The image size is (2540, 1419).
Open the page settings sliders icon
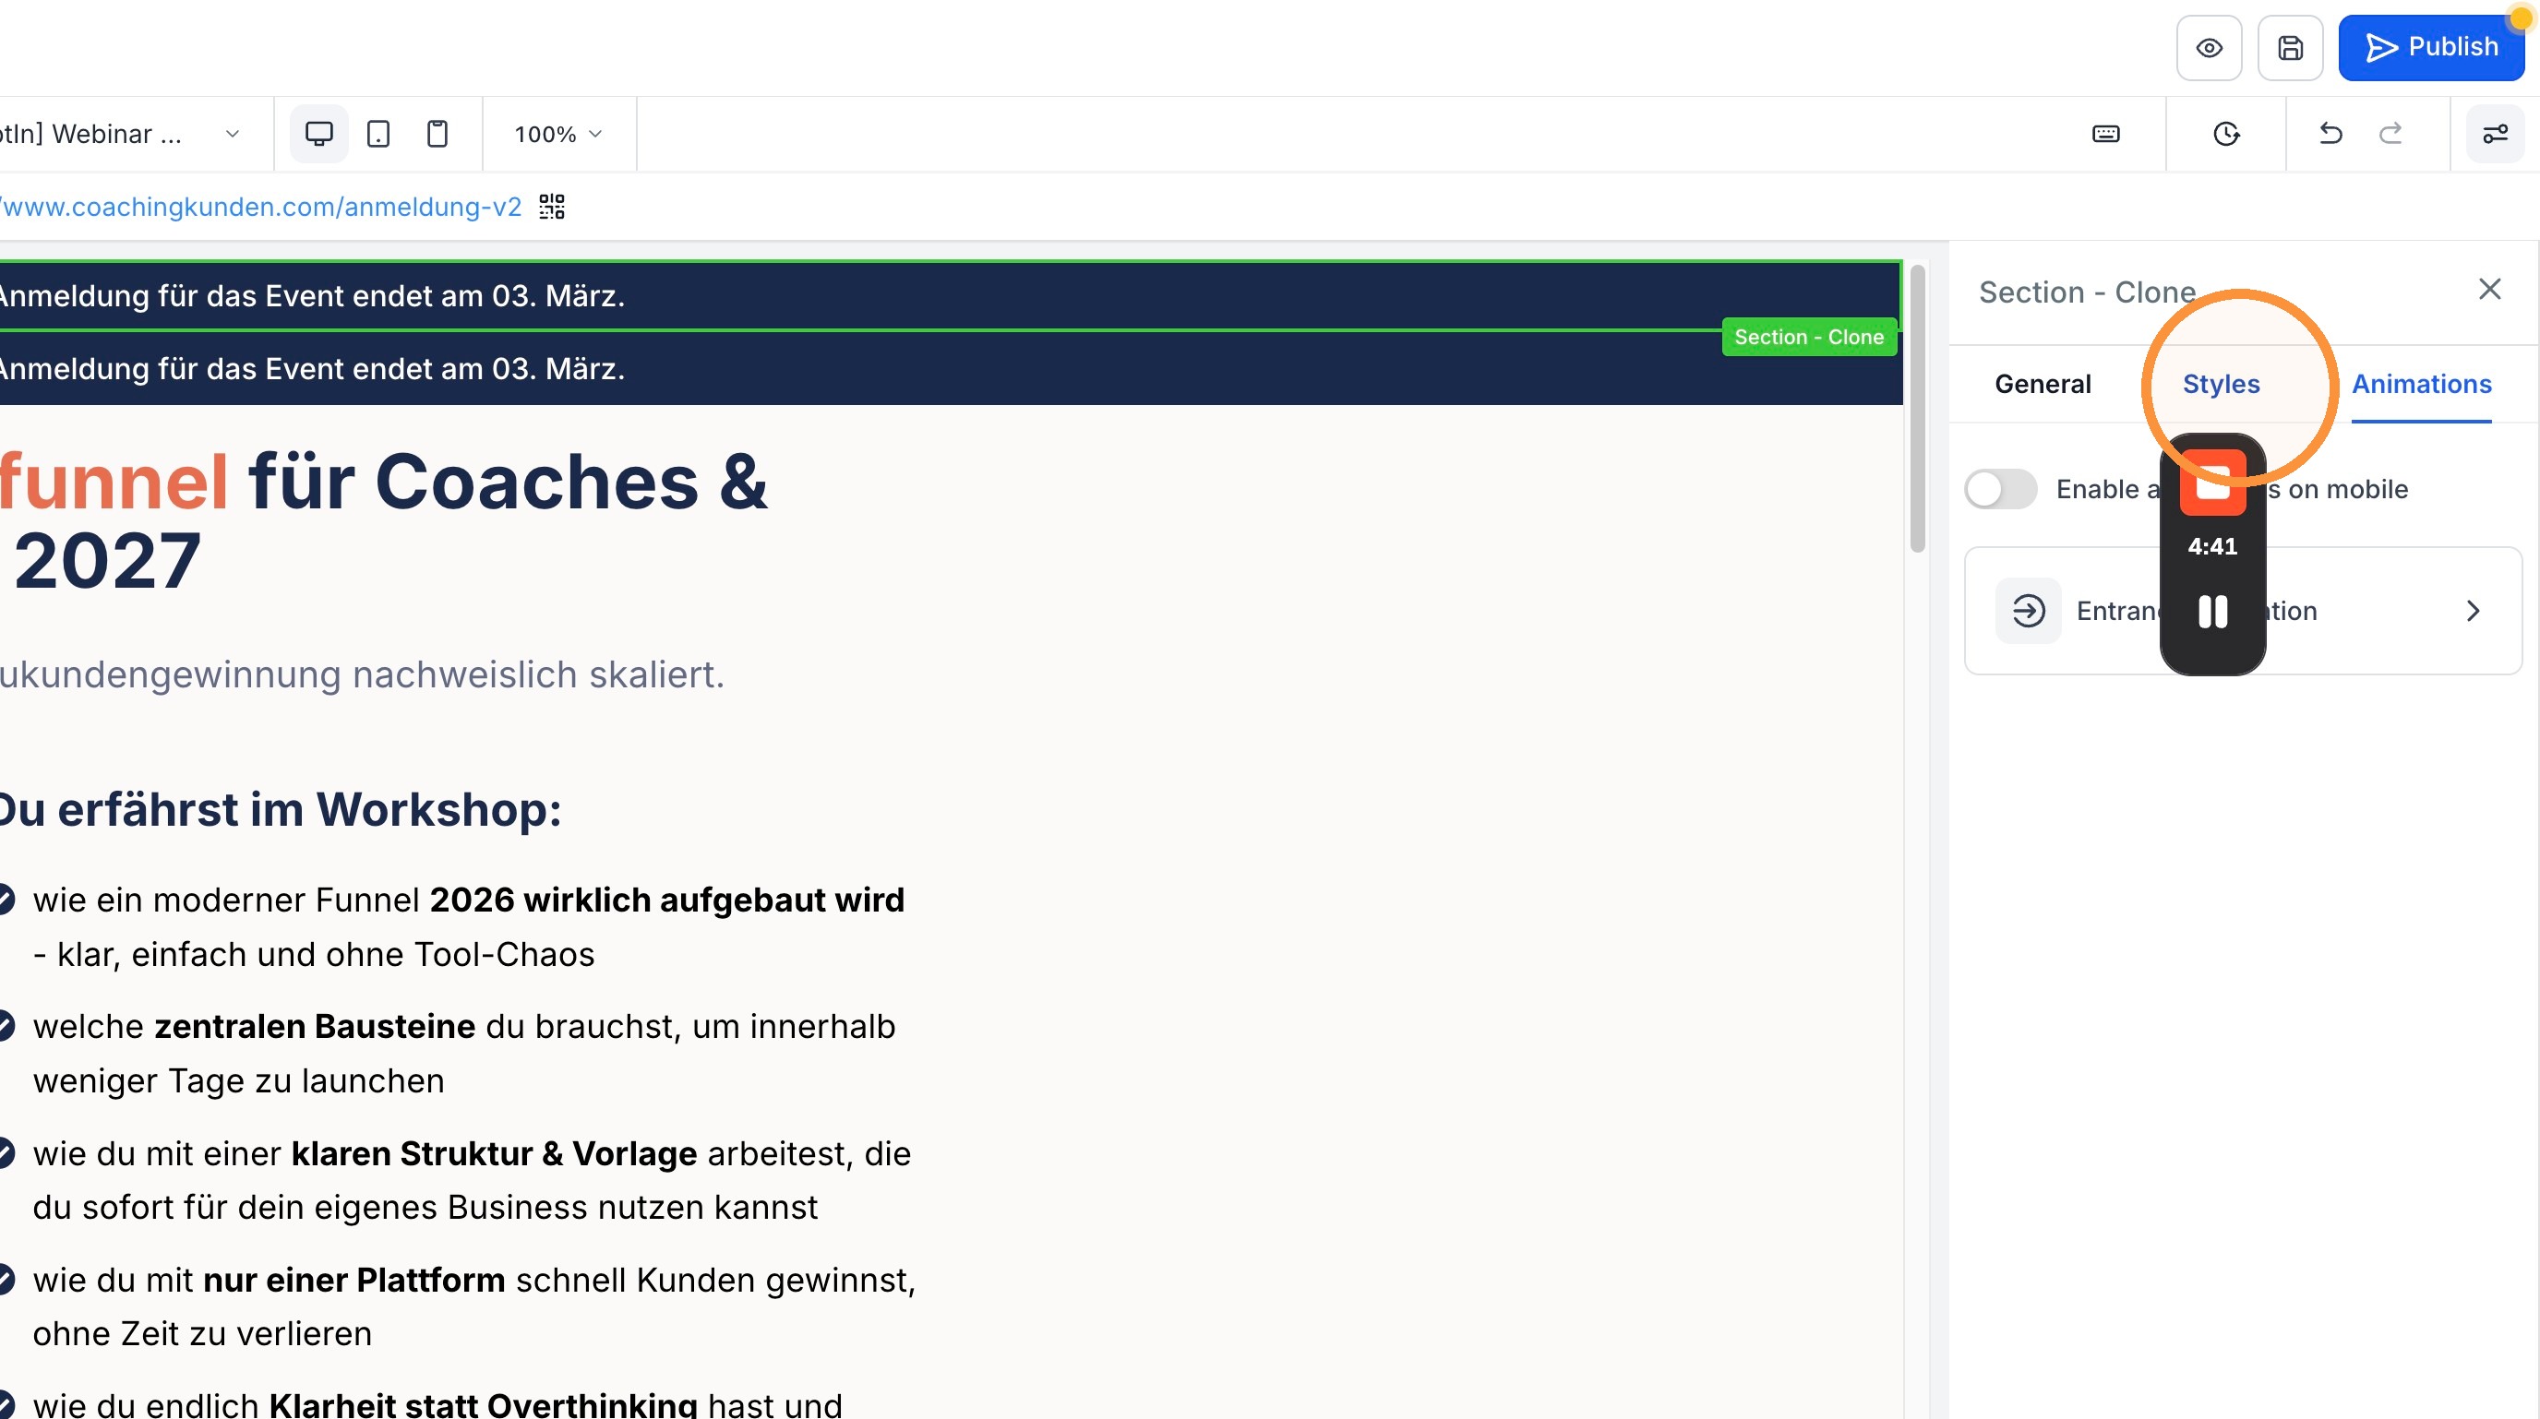click(2495, 133)
